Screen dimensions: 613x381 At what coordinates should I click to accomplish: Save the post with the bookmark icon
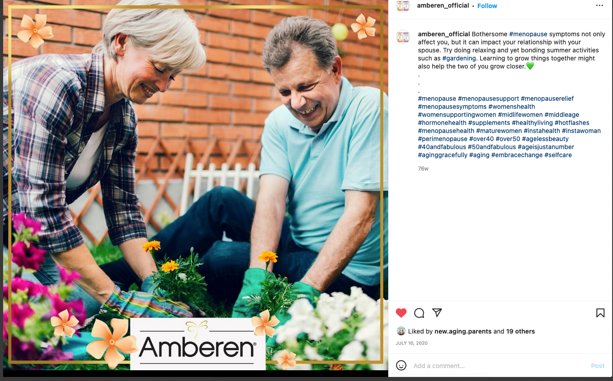point(600,313)
